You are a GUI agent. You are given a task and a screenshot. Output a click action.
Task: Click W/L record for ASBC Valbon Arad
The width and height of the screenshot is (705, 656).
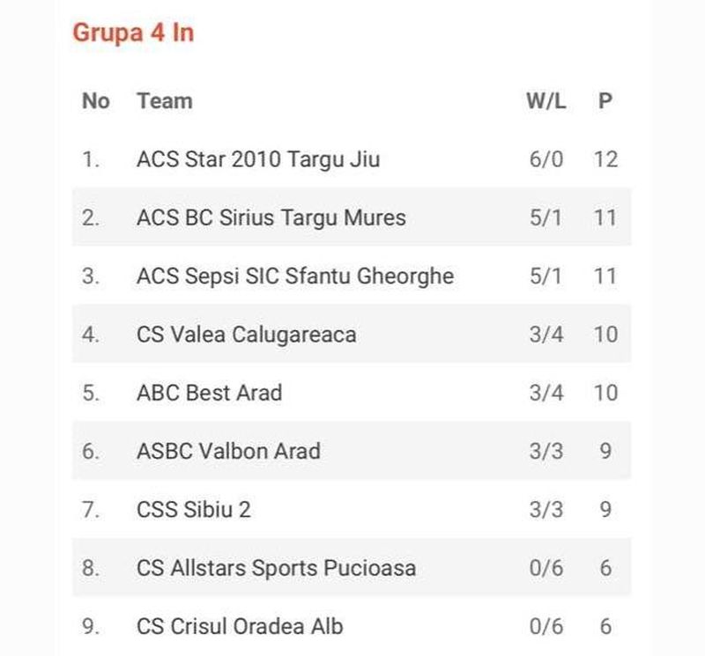point(545,451)
